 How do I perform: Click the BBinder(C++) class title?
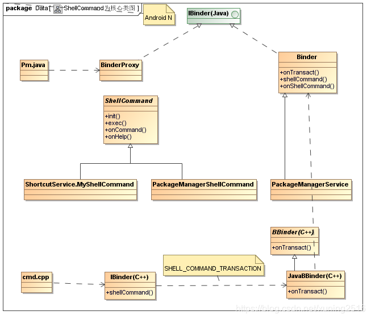click(293, 233)
